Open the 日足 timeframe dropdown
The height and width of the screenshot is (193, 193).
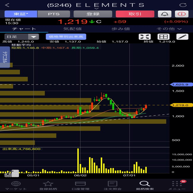pyautogui.click(x=22, y=37)
